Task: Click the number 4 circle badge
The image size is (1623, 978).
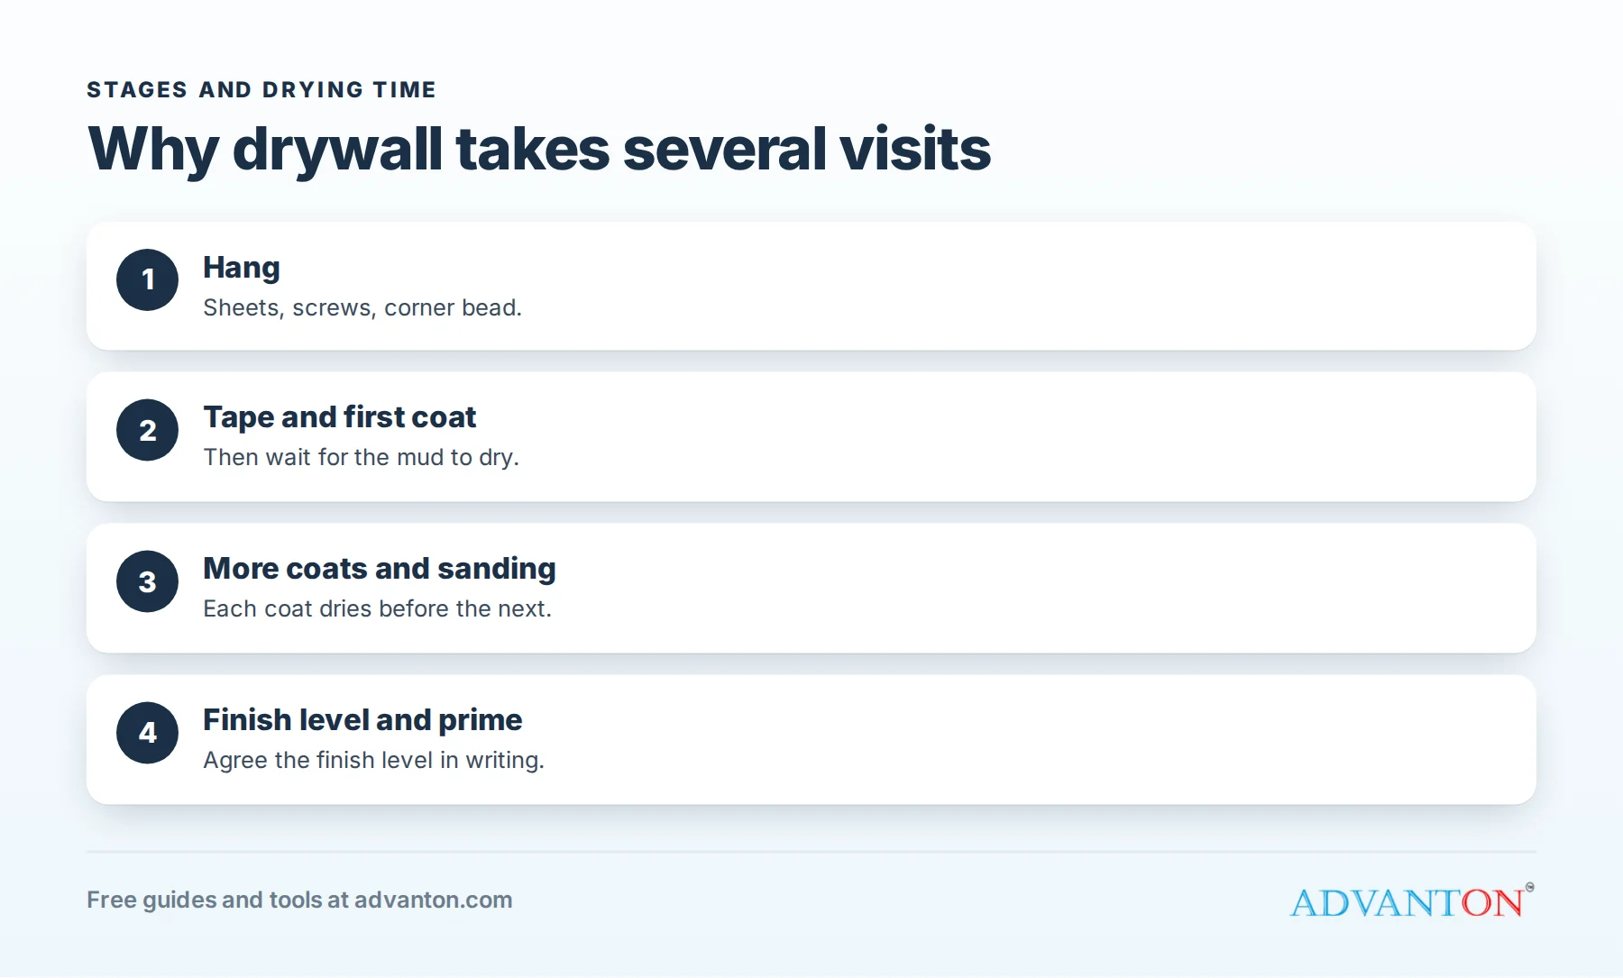Action: point(147,733)
